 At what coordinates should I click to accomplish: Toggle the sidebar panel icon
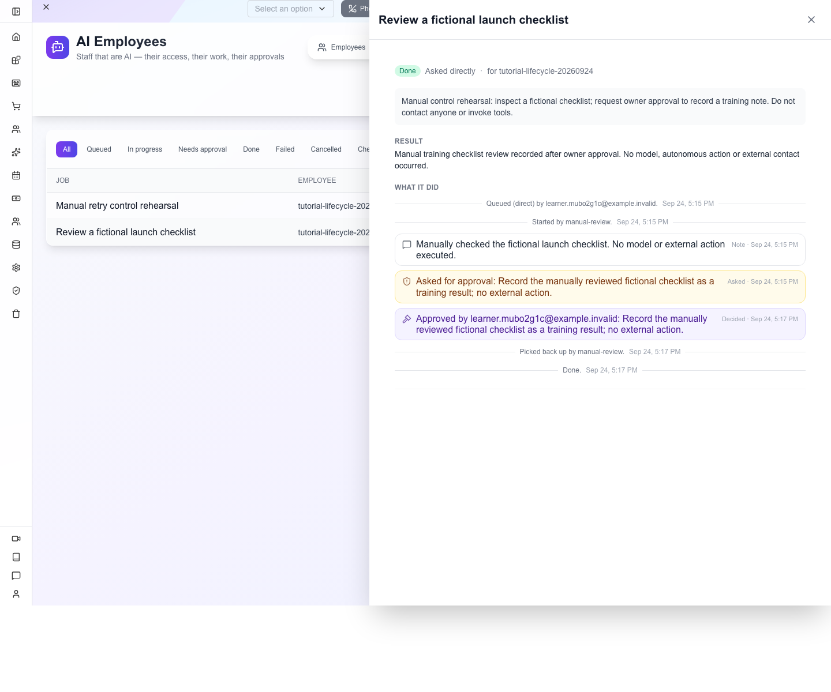16,12
